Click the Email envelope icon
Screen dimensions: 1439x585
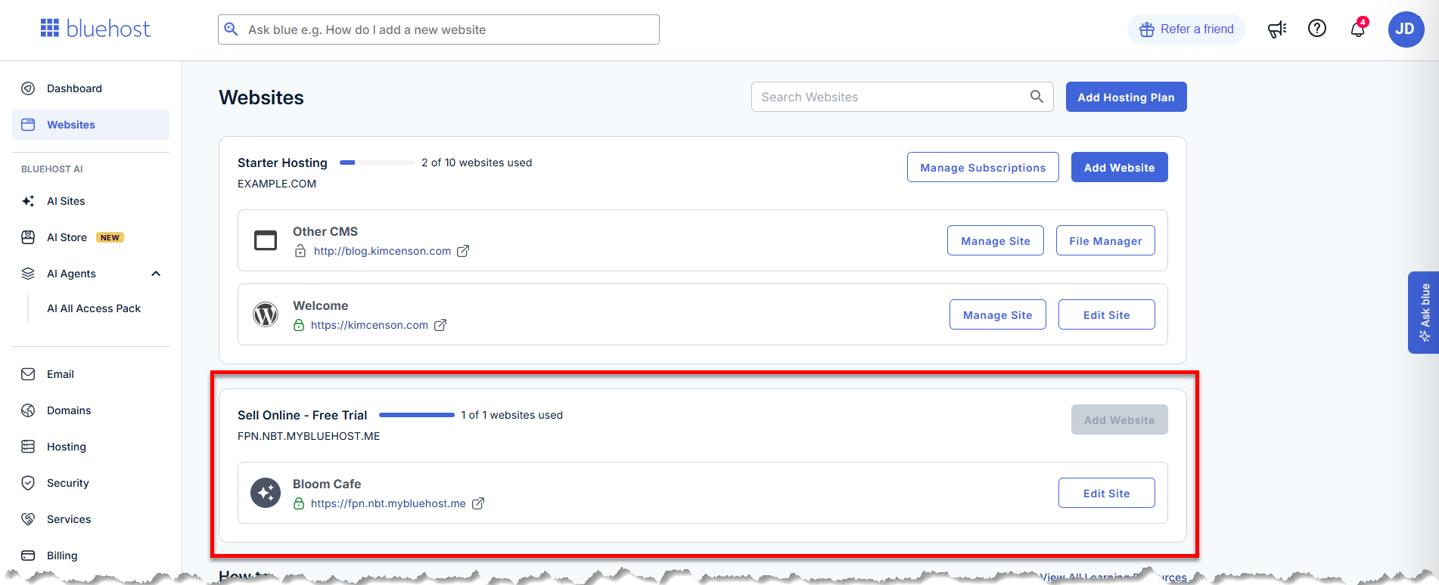tap(28, 374)
